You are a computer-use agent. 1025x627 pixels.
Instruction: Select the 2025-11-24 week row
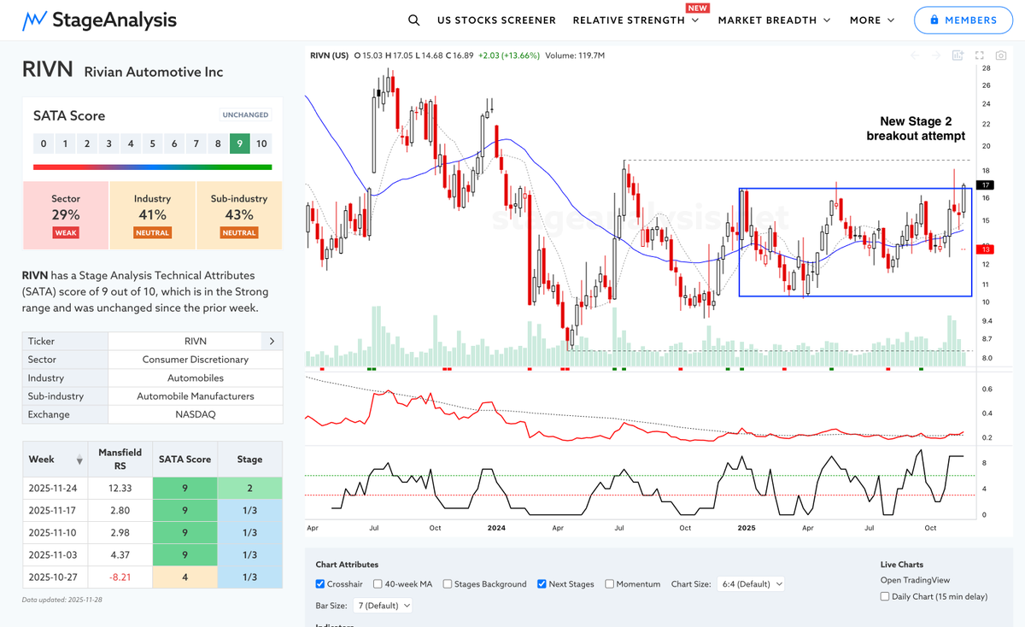pyautogui.click(x=152, y=487)
